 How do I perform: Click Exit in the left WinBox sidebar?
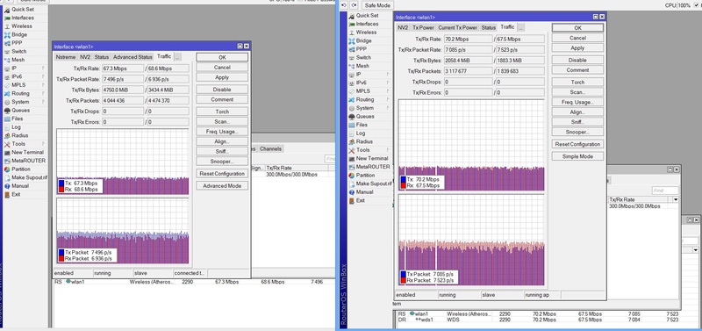16,194
